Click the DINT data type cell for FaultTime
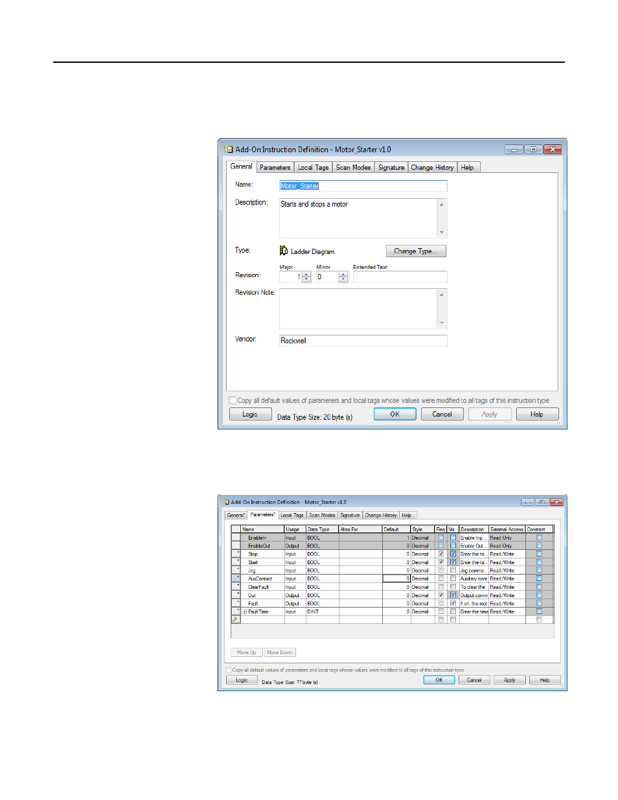The height and width of the screenshot is (800, 618). pos(322,611)
